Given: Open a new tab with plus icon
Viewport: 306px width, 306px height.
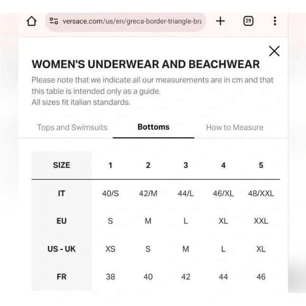Looking at the screenshot, I should click(x=221, y=21).
